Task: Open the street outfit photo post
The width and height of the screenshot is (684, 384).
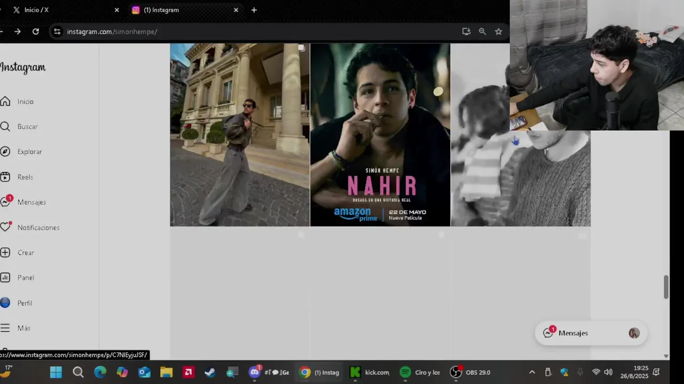Action: tap(240, 135)
